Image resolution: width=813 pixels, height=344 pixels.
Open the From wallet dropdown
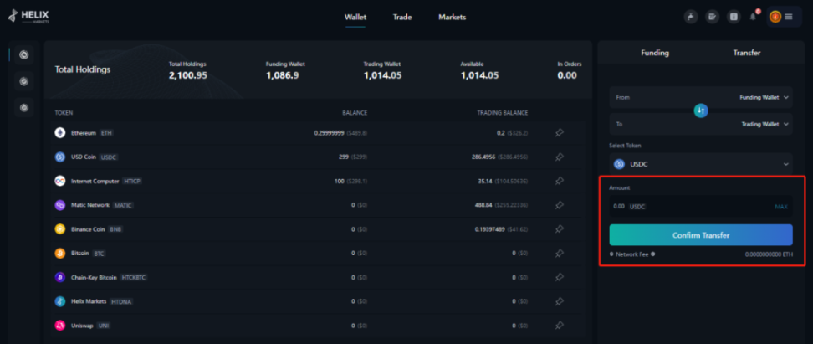pos(701,97)
